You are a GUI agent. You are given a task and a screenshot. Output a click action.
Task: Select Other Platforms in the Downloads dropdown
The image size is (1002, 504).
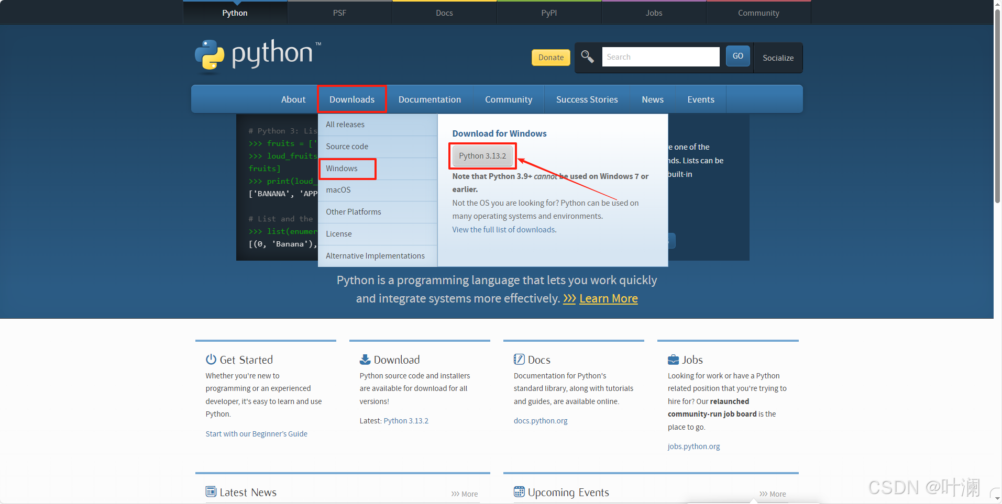pyautogui.click(x=354, y=211)
